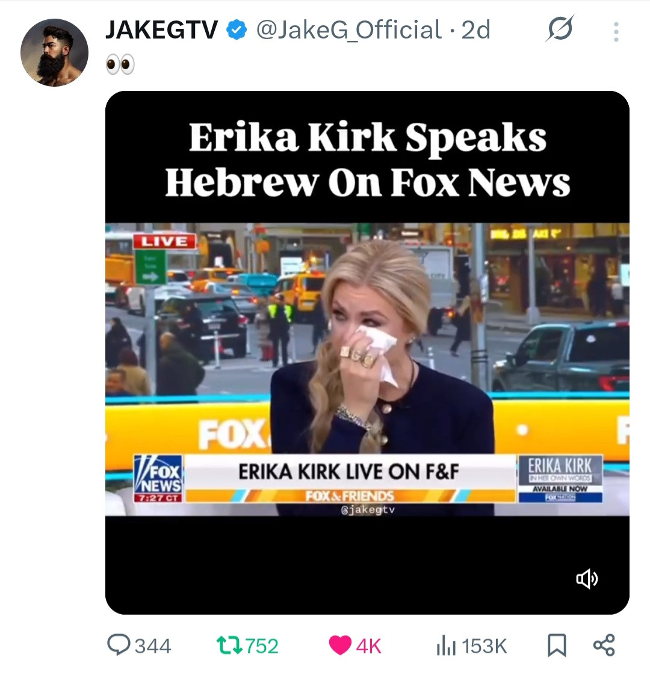Image resolution: width=650 pixels, height=675 pixels.
Task: View post analytics bar chart icon
Action: pos(446,646)
